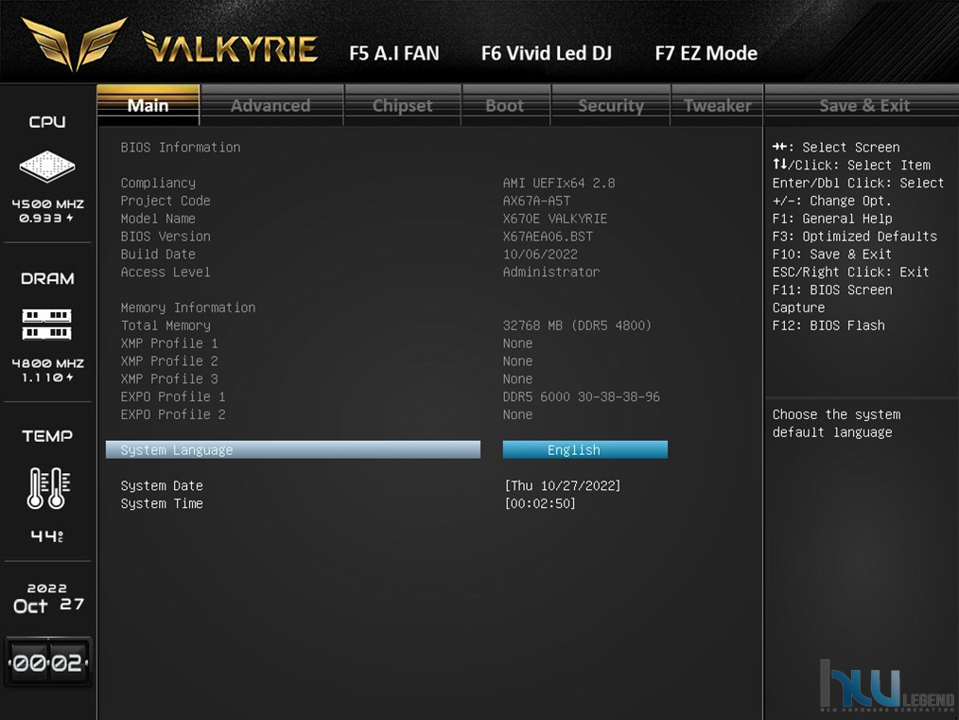Image resolution: width=959 pixels, height=720 pixels.
Task: Click the XMP Profile 1 label
Action: pos(169,343)
